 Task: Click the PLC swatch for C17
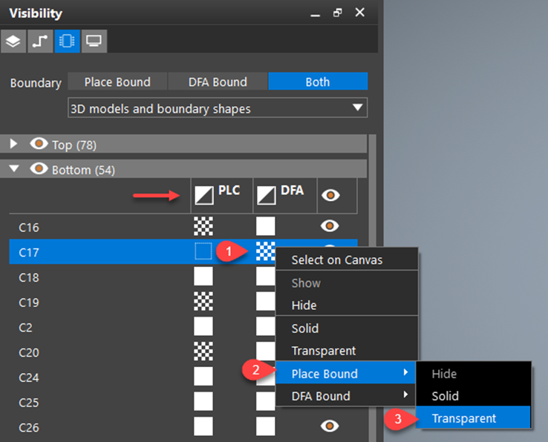click(x=203, y=251)
